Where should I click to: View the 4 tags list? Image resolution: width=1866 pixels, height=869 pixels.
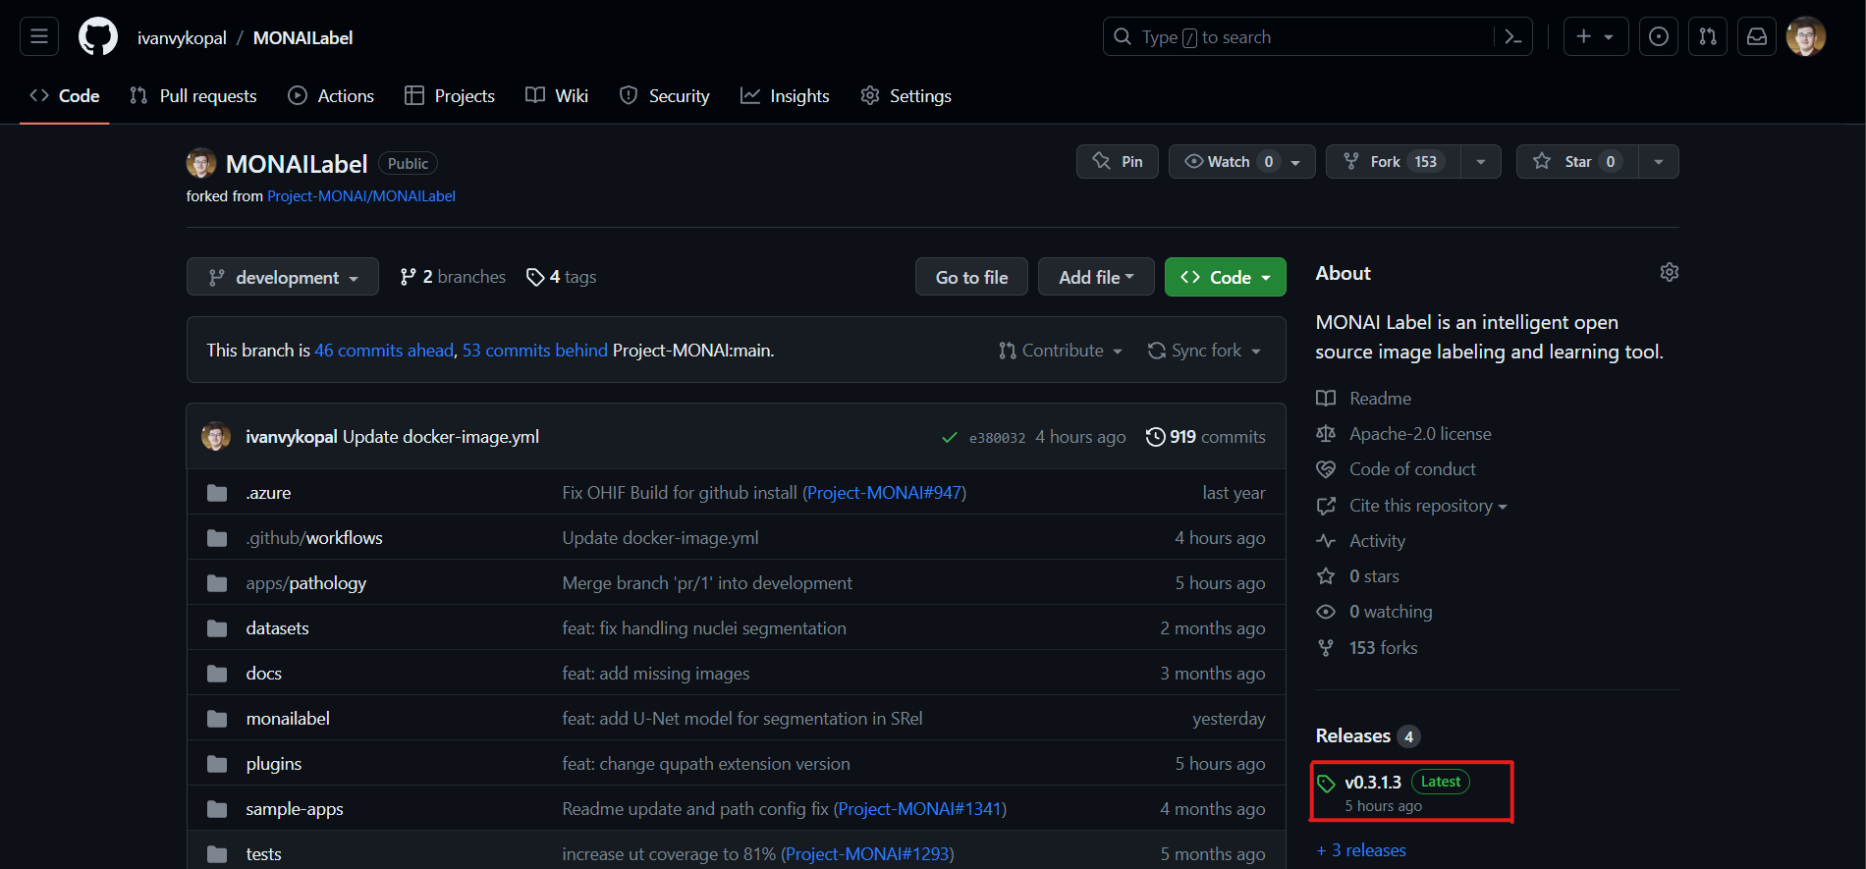pyautogui.click(x=562, y=277)
